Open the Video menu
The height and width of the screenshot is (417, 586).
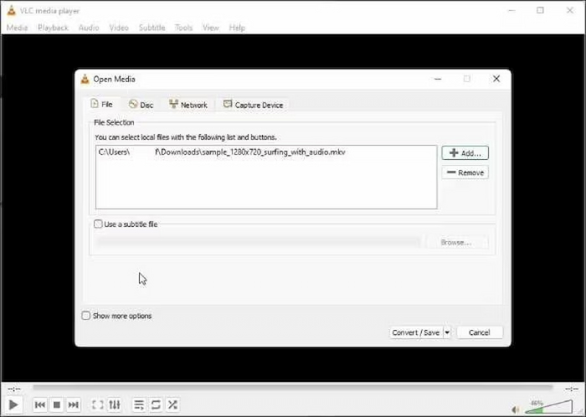tap(119, 28)
